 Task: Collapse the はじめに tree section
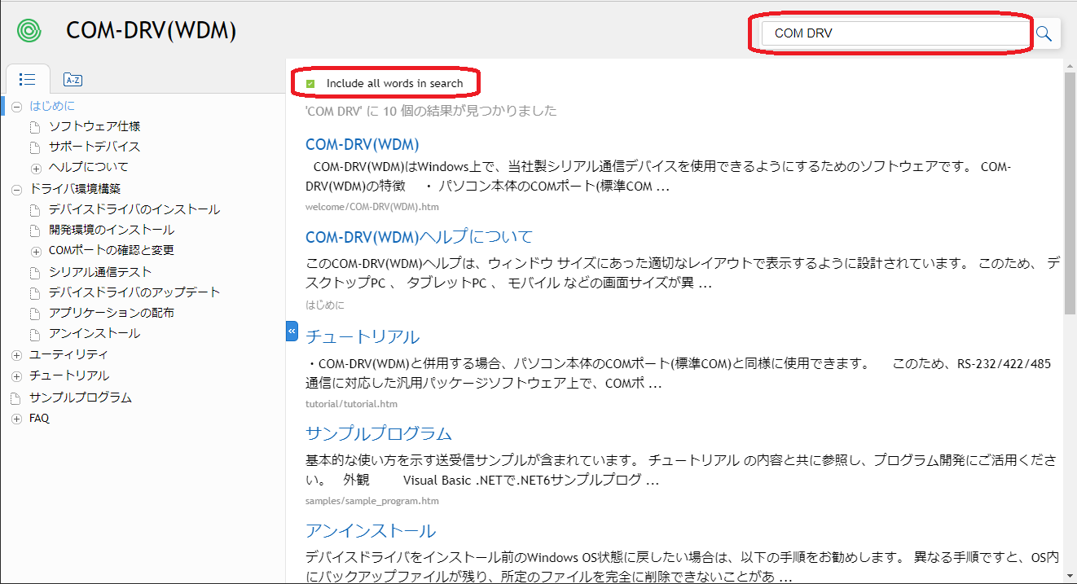point(16,106)
